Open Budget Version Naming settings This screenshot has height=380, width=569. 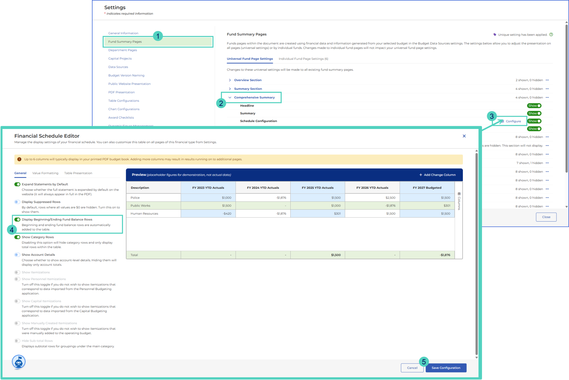[126, 75]
